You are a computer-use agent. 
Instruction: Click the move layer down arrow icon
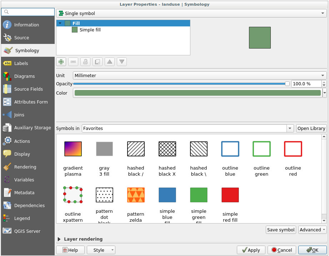[x=122, y=62]
